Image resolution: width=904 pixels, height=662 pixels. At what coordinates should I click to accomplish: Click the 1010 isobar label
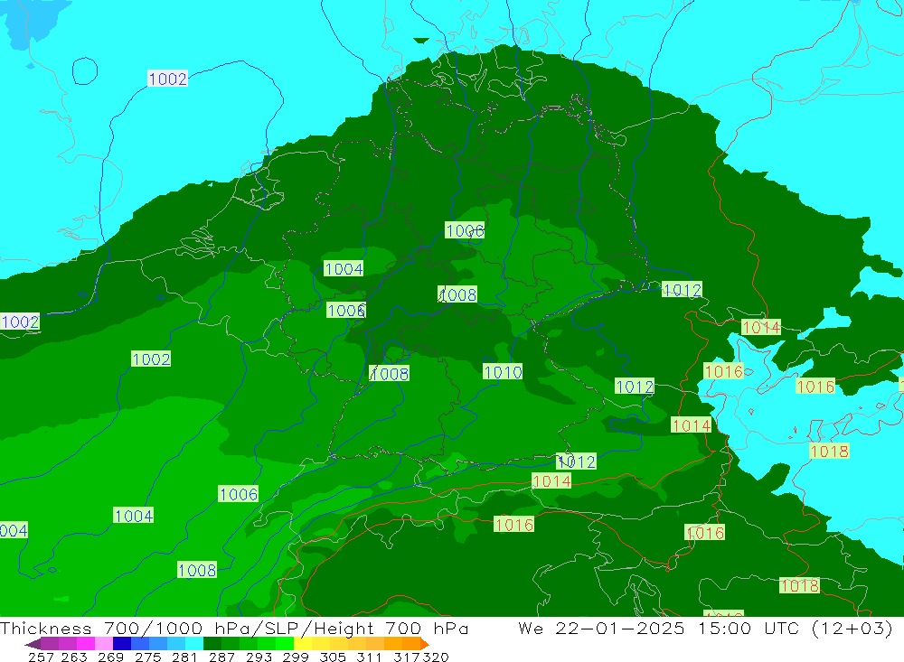503,372
